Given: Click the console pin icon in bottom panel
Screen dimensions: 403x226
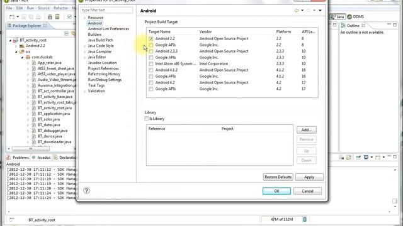Looking at the screenshot, I should 358,158.
